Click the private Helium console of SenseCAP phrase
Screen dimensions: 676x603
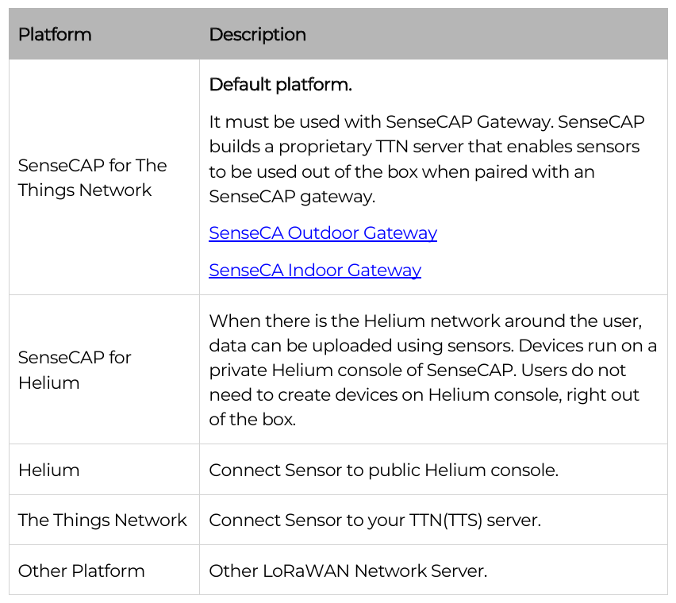363,371
